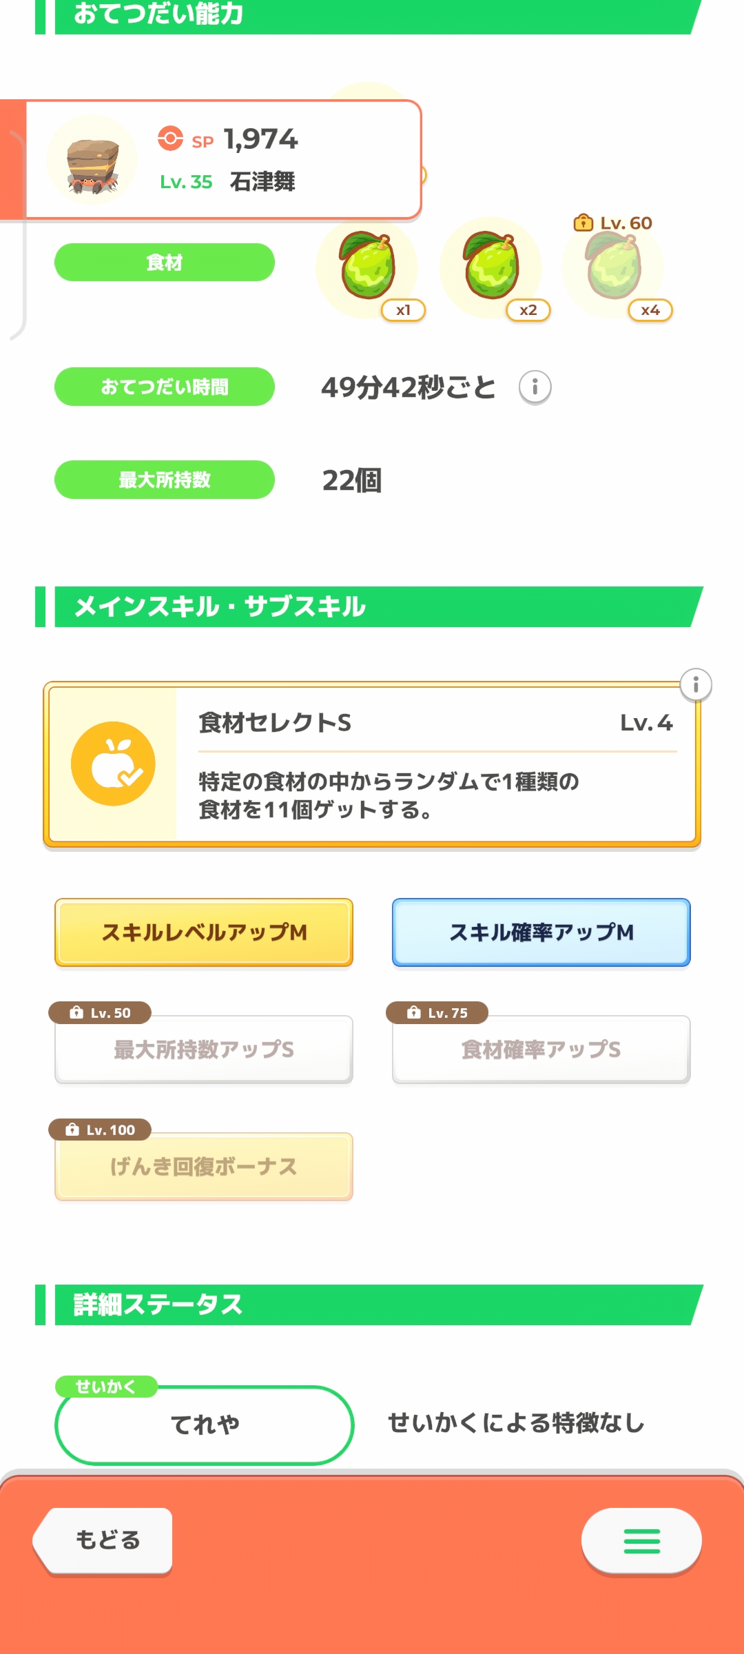Open the green hamburger menu button
This screenshot has width=744, height=1654.
(641, 1541)
